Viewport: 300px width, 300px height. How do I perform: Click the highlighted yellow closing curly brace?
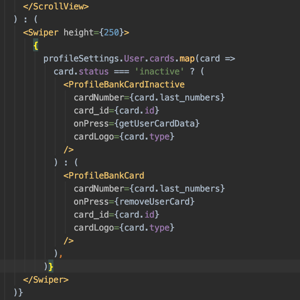51,266
